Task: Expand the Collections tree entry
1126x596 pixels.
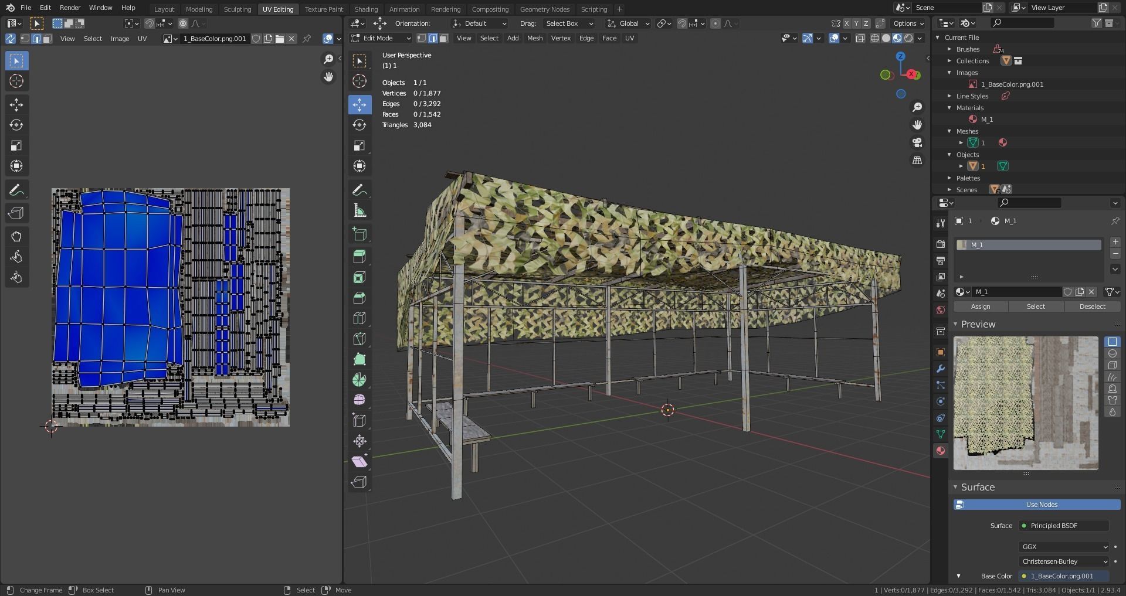Action: pyautogui.click(x=949, y=61)
